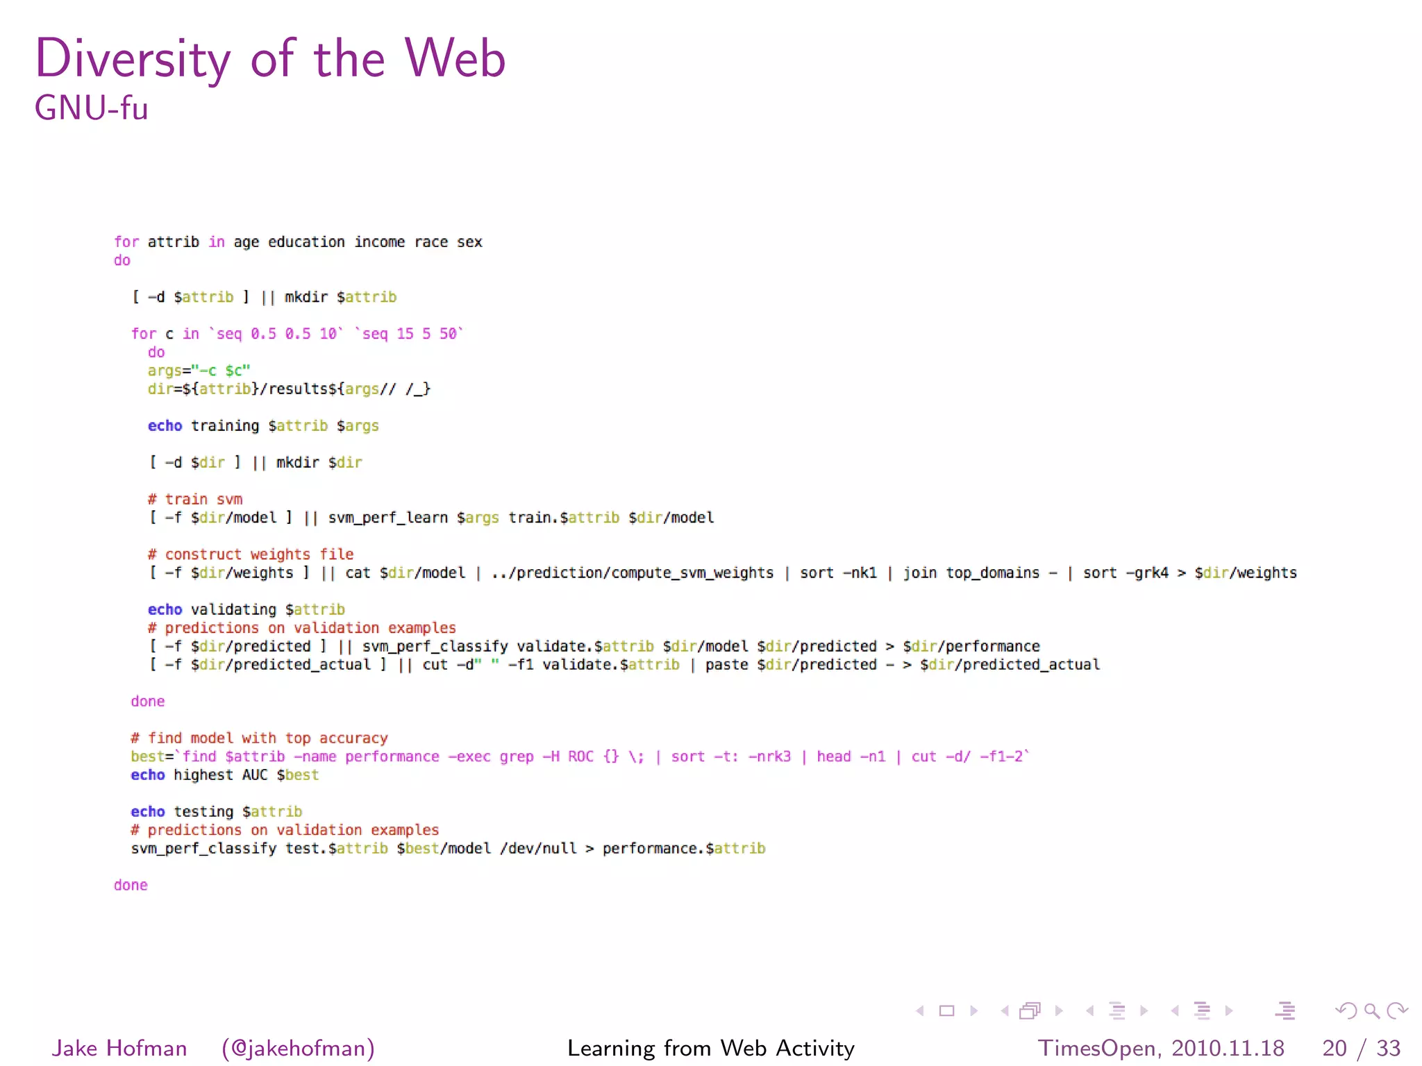
Task: Jump to next frame arrow
Action: coord(1059,1010)
